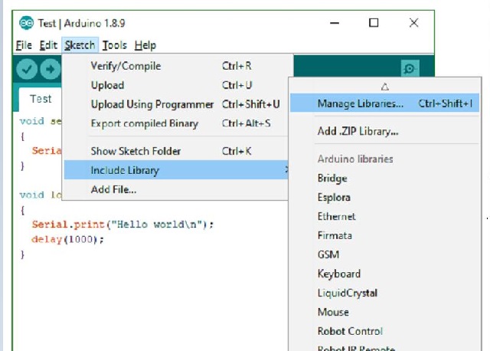Select the Test sketch tab

(x=41, y=99)
